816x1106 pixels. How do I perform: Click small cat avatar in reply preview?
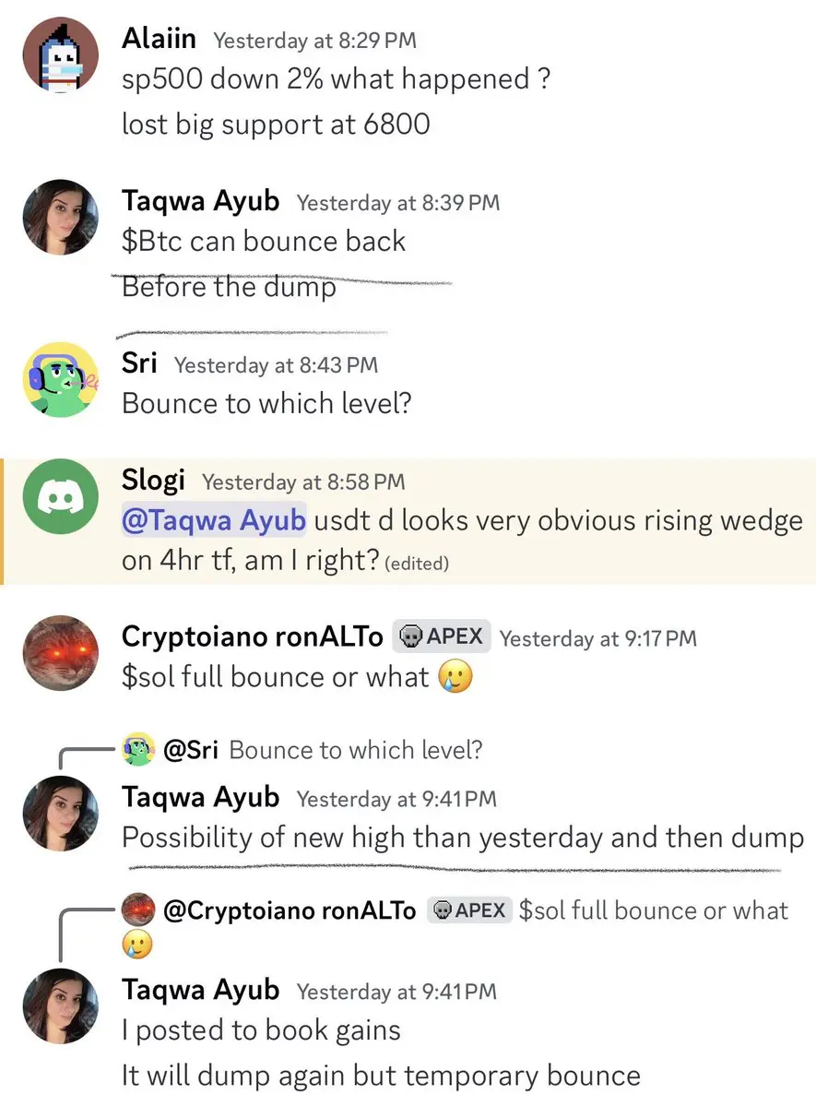coord(138,910)
